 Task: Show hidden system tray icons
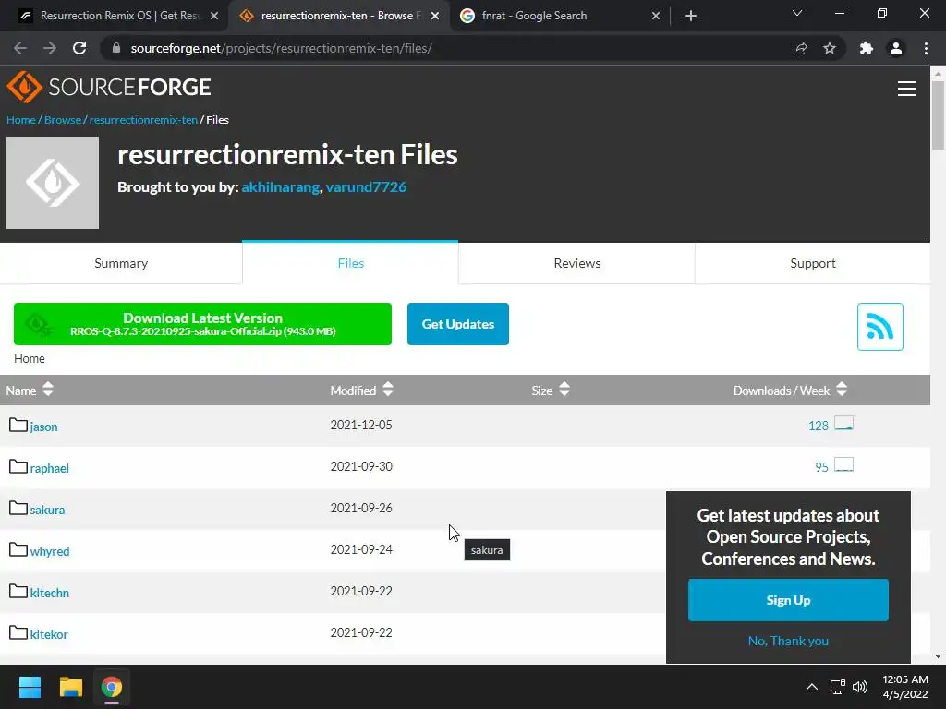click(x=812, y=687)
